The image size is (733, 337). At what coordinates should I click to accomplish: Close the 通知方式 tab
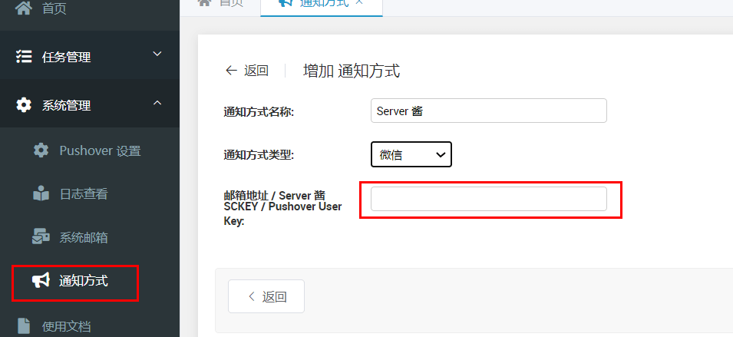359,2
